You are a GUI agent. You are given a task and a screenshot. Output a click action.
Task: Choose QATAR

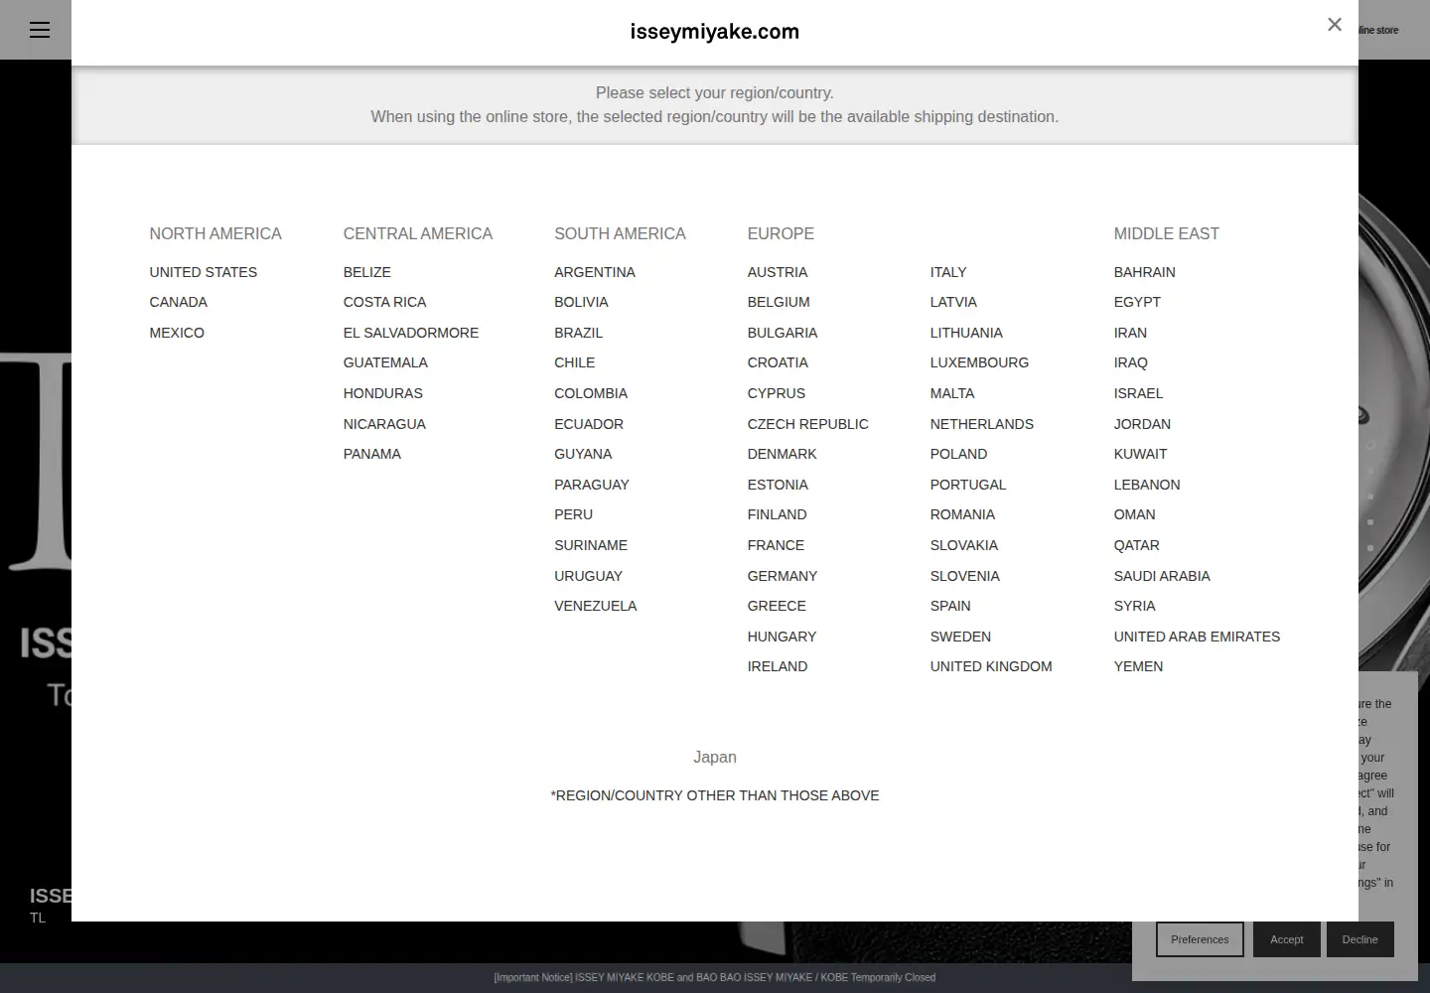[1137, 545]
